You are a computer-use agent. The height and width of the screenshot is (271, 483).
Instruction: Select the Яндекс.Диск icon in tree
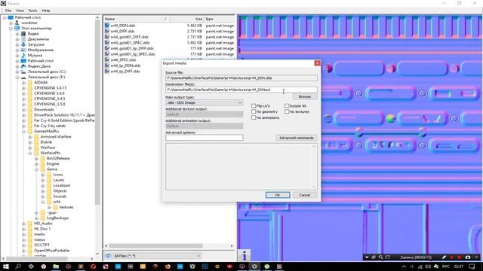23,66
